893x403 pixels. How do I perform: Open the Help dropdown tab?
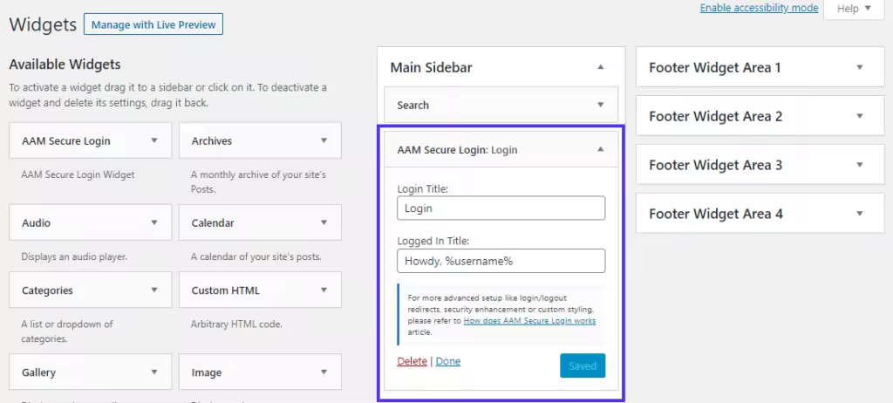pos(854,9)
